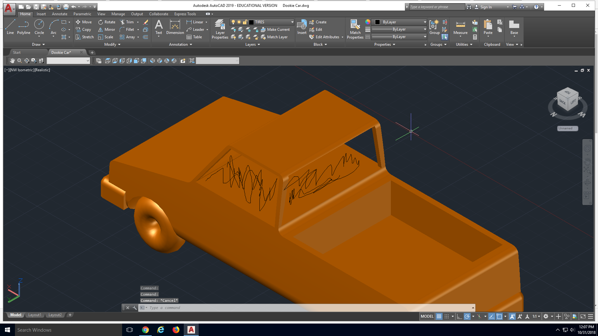Click the Make Current layer icon
Image resolution: width=598 pixels, height=336 pixels.
pyautogui.click(x=263, y=29)
